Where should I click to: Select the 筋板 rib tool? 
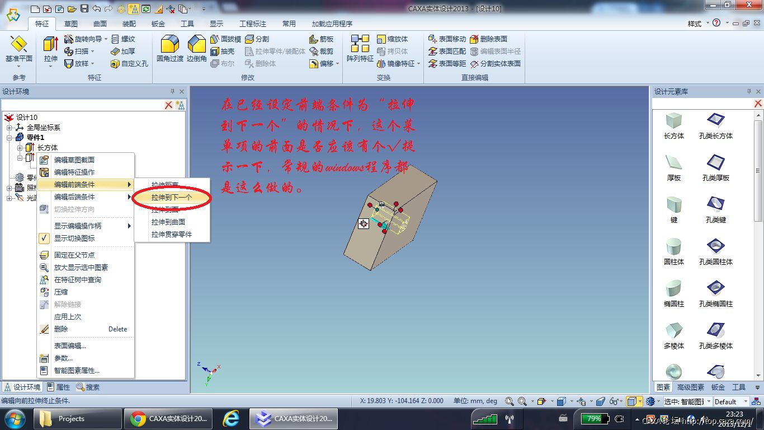click(321, 39)
